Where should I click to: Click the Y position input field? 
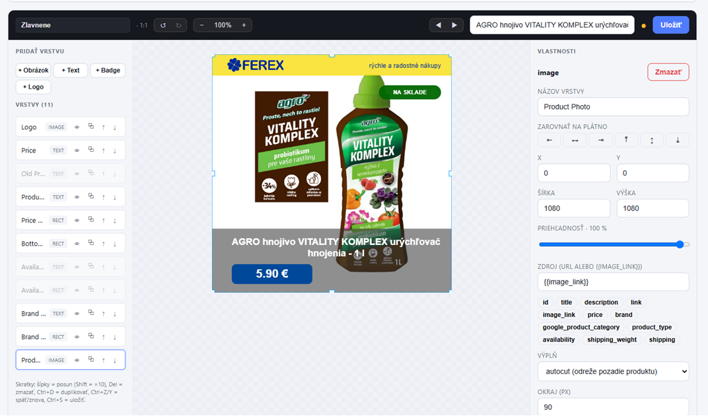tap(653, 173)
